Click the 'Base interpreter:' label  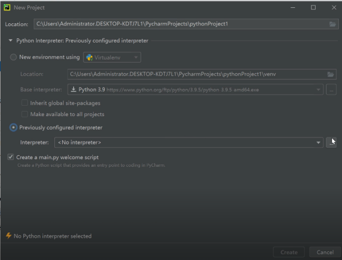click(41, 90)
